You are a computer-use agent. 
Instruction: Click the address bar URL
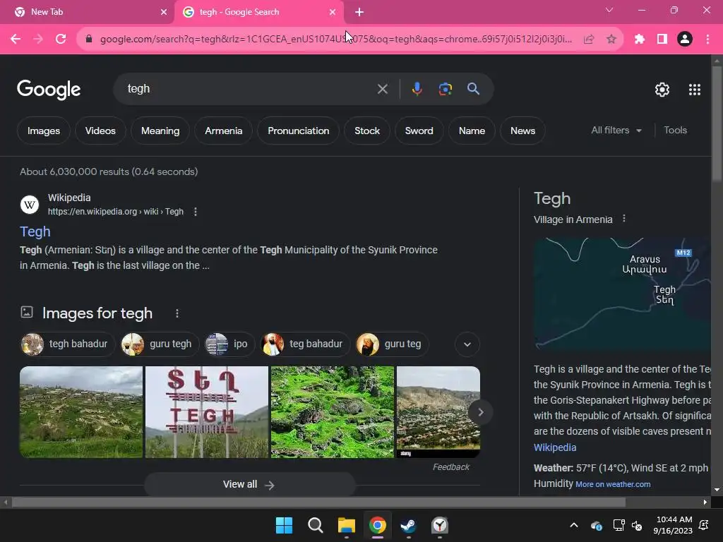[x=335, y=40]
